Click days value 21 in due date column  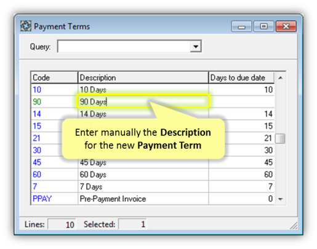[x=241, y=138]
